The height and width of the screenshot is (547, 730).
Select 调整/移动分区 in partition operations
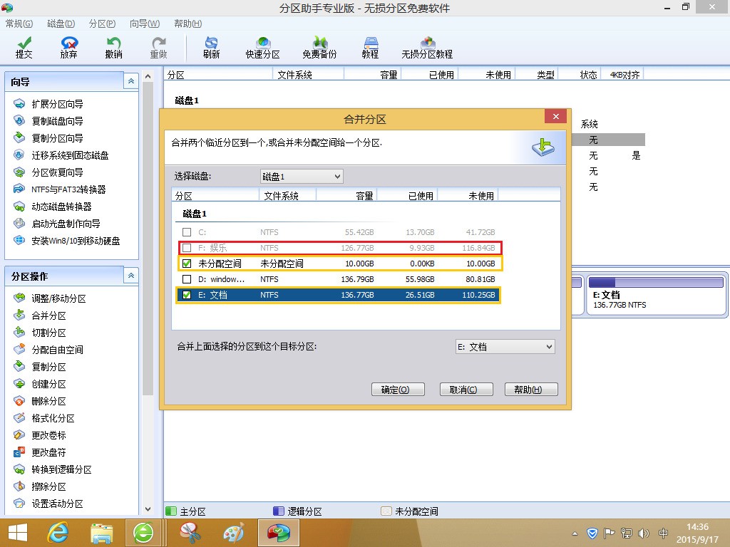point(58,299)
